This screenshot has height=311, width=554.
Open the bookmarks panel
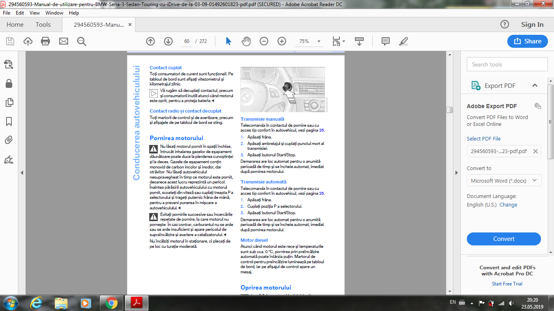9,121
